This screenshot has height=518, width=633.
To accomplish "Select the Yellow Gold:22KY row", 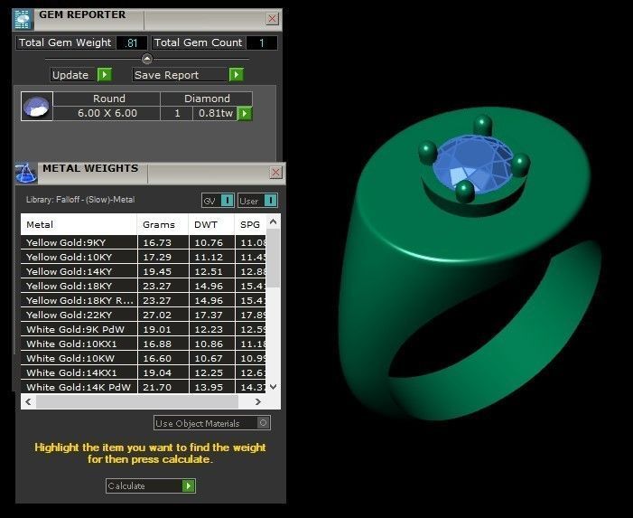I will pos(144,316).
